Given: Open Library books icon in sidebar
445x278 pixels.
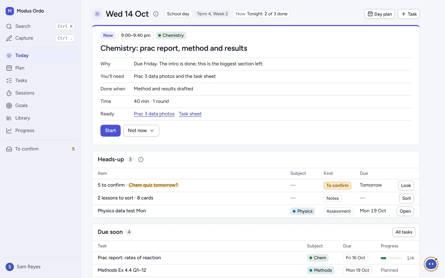Looking at the screenshot, I should [9, 118].
